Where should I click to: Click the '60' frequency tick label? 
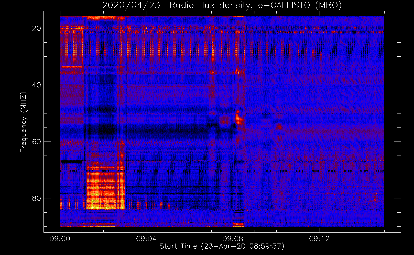click(37, 142)
